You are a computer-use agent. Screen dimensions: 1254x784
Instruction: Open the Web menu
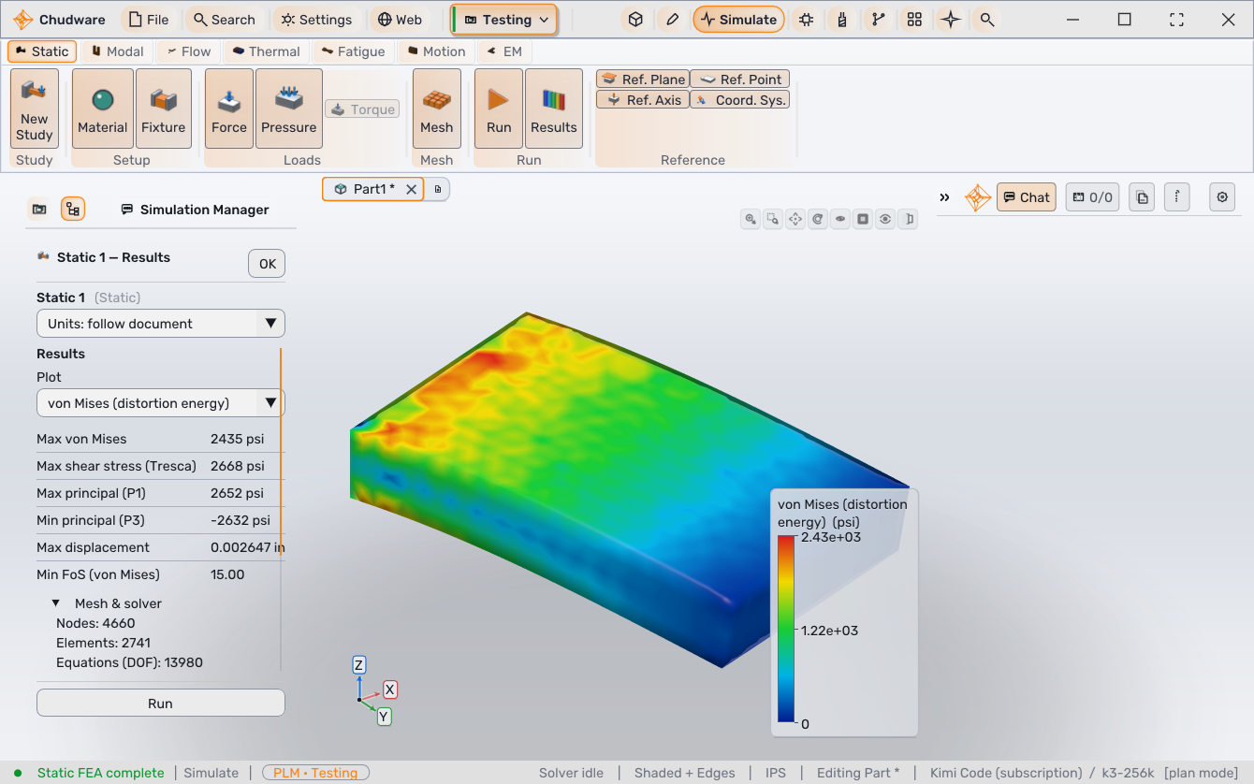pos(400,20)
